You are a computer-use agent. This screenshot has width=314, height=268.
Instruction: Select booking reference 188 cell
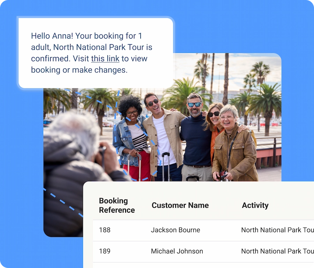105,230
